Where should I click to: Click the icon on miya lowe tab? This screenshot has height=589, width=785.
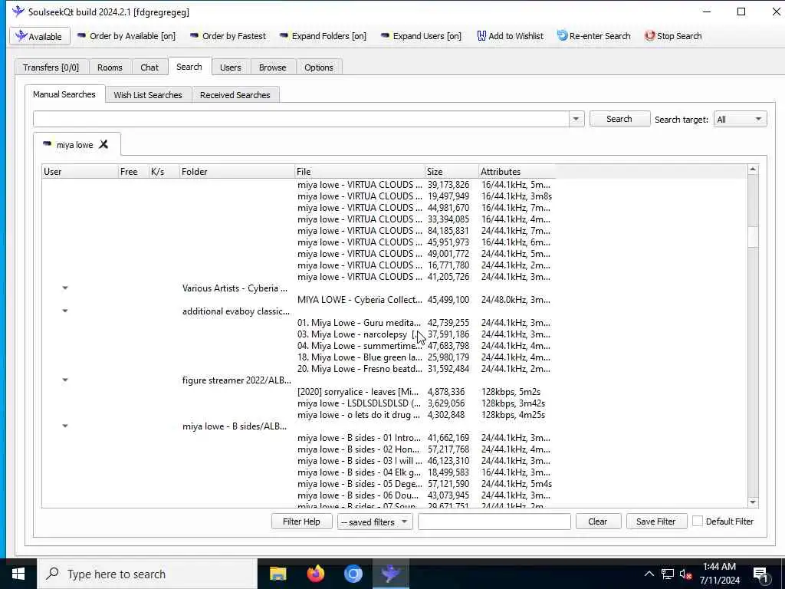point(47,143)
